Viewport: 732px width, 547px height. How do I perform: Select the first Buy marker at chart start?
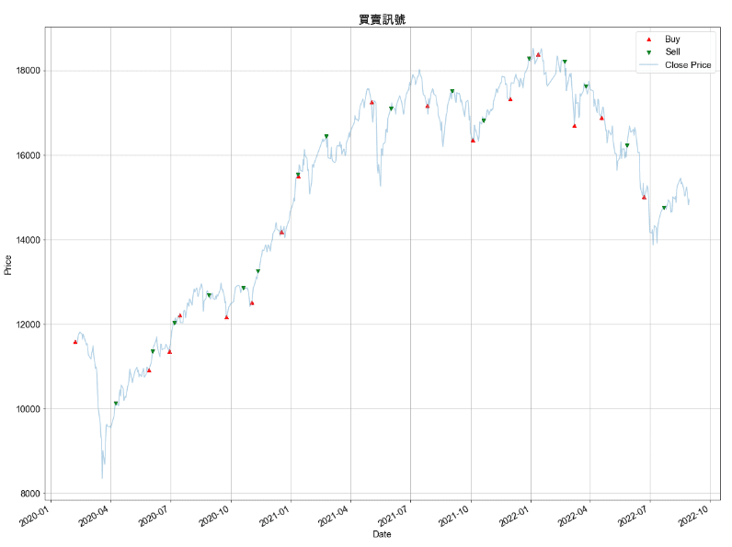(75, 342)
